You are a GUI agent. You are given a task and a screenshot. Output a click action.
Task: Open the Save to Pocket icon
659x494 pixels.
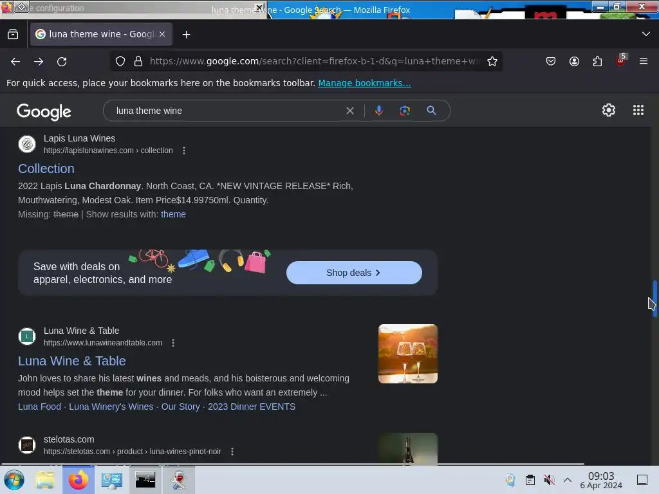tap(551, 61)
